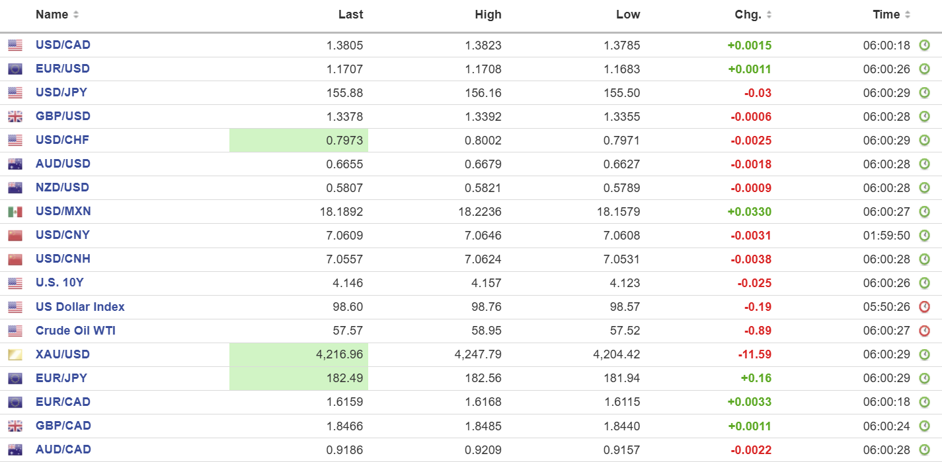Click the EU flag icon beside EUR/USD
942x462 pixels.
click(x=15, y=69)
